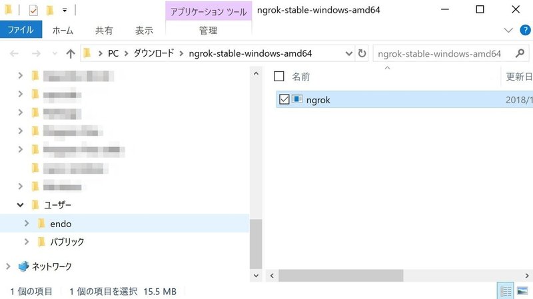This screenshot has height=299, width=533.
Task: Switch to the ホーム ribbon tab
Action: 63,31
